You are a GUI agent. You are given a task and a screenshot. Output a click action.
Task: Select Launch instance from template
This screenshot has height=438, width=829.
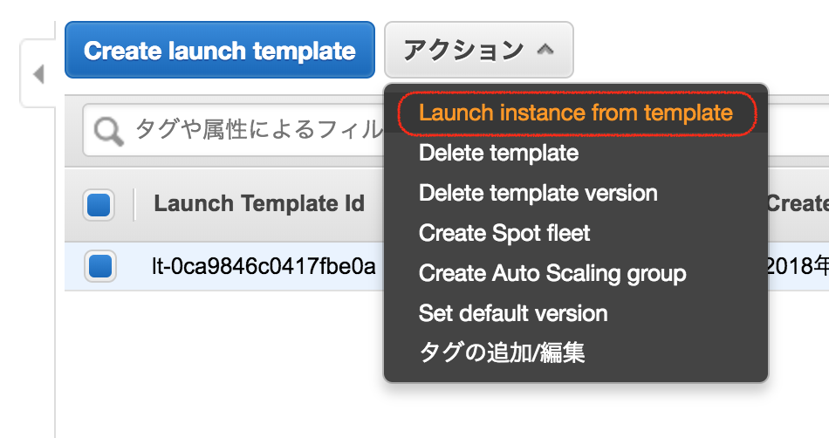coord(576,113)
